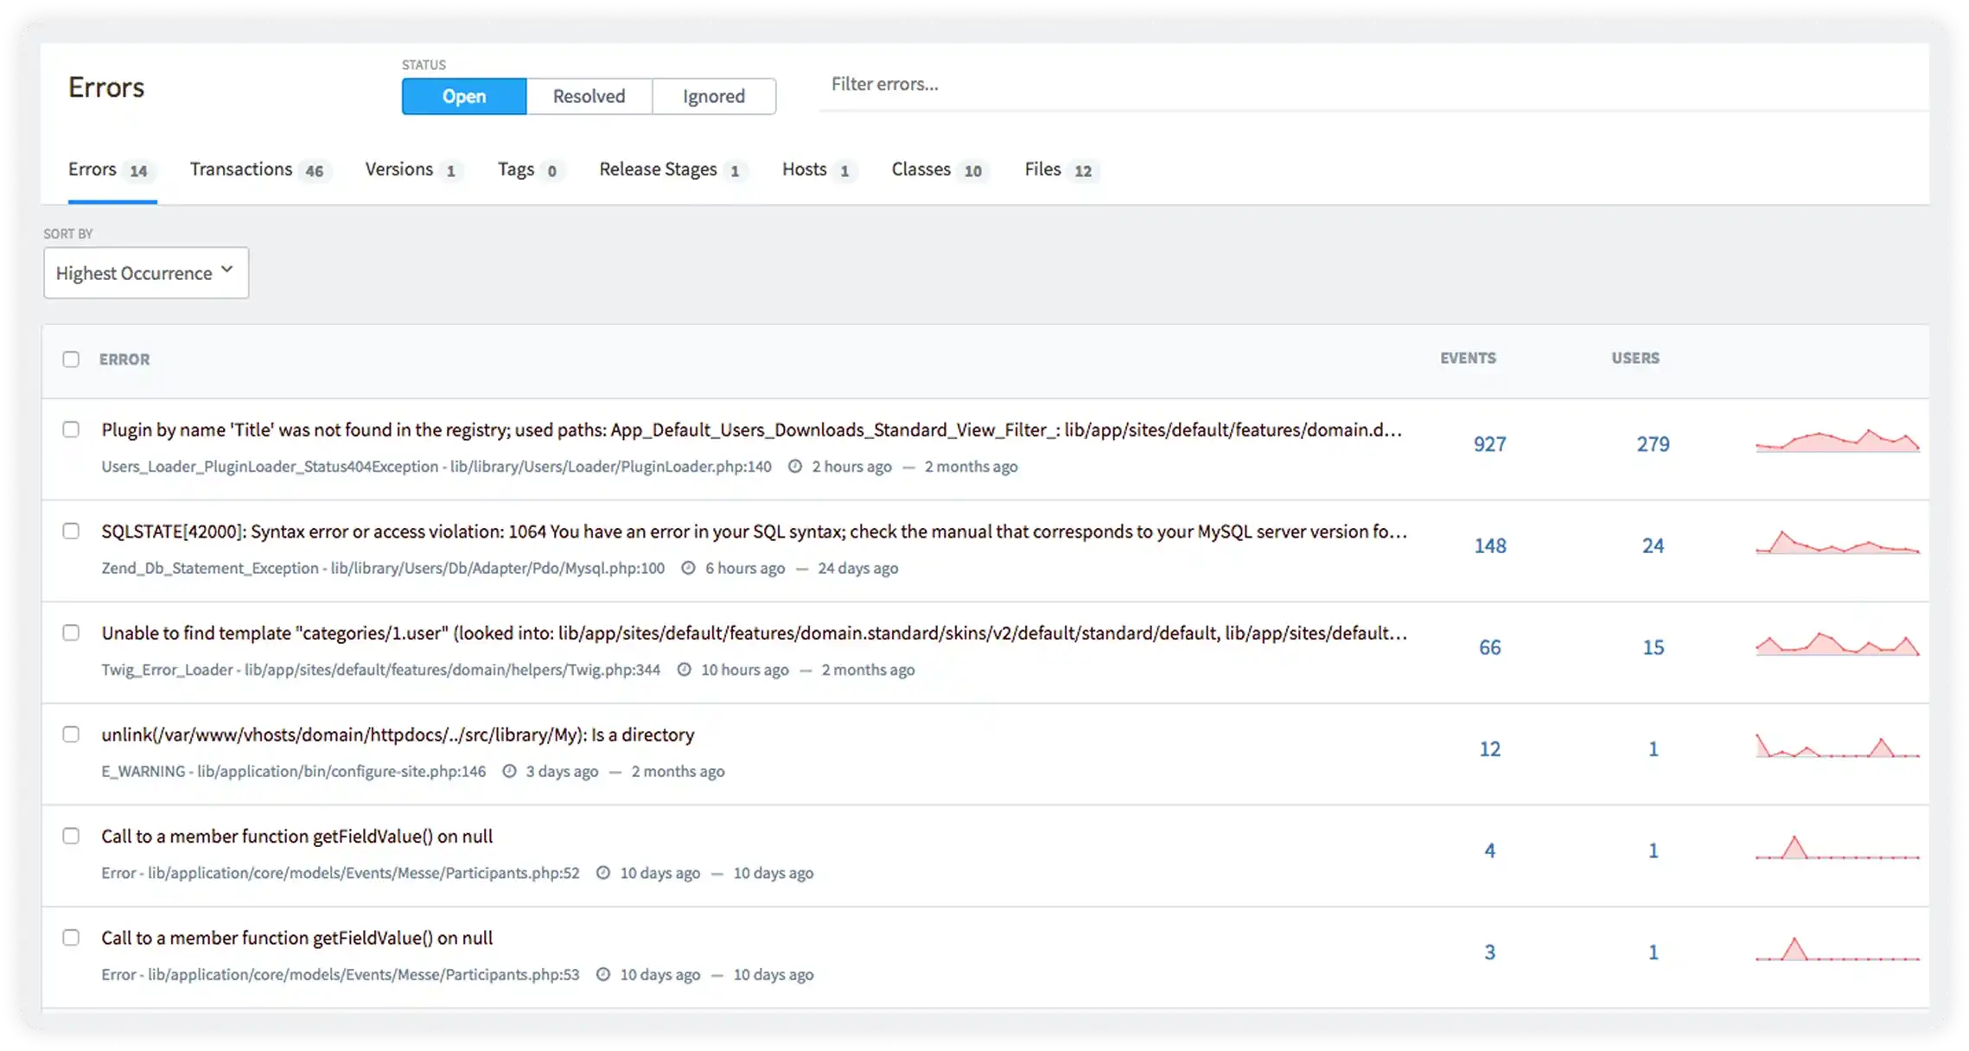
Task: Click the clock icon in the Participants.php:52 row
Action: (603, 873)
